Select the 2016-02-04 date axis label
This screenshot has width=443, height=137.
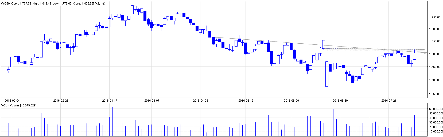tap(12, 101)
